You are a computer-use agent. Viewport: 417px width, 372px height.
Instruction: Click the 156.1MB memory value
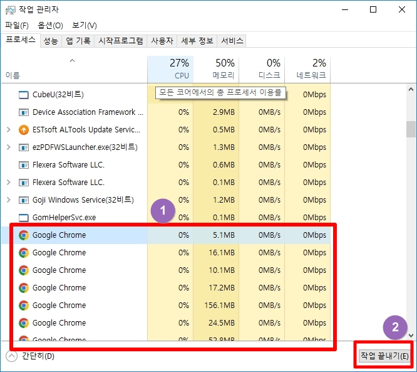click(x=219, y=306)
